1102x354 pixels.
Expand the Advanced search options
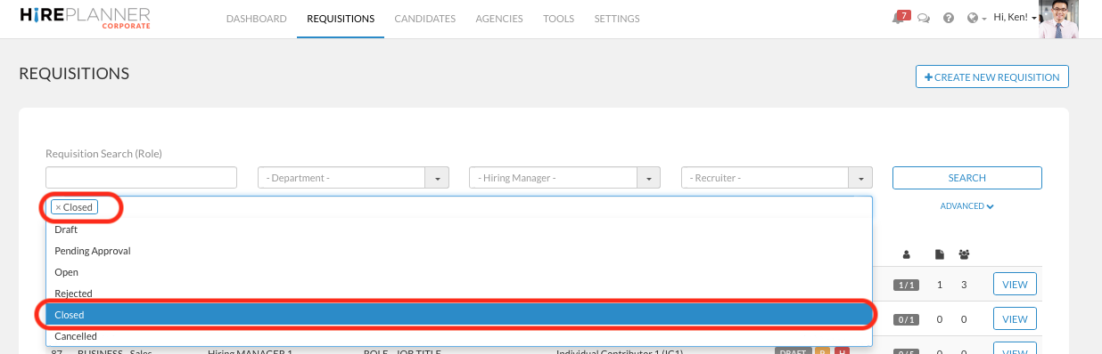point(966,206)
